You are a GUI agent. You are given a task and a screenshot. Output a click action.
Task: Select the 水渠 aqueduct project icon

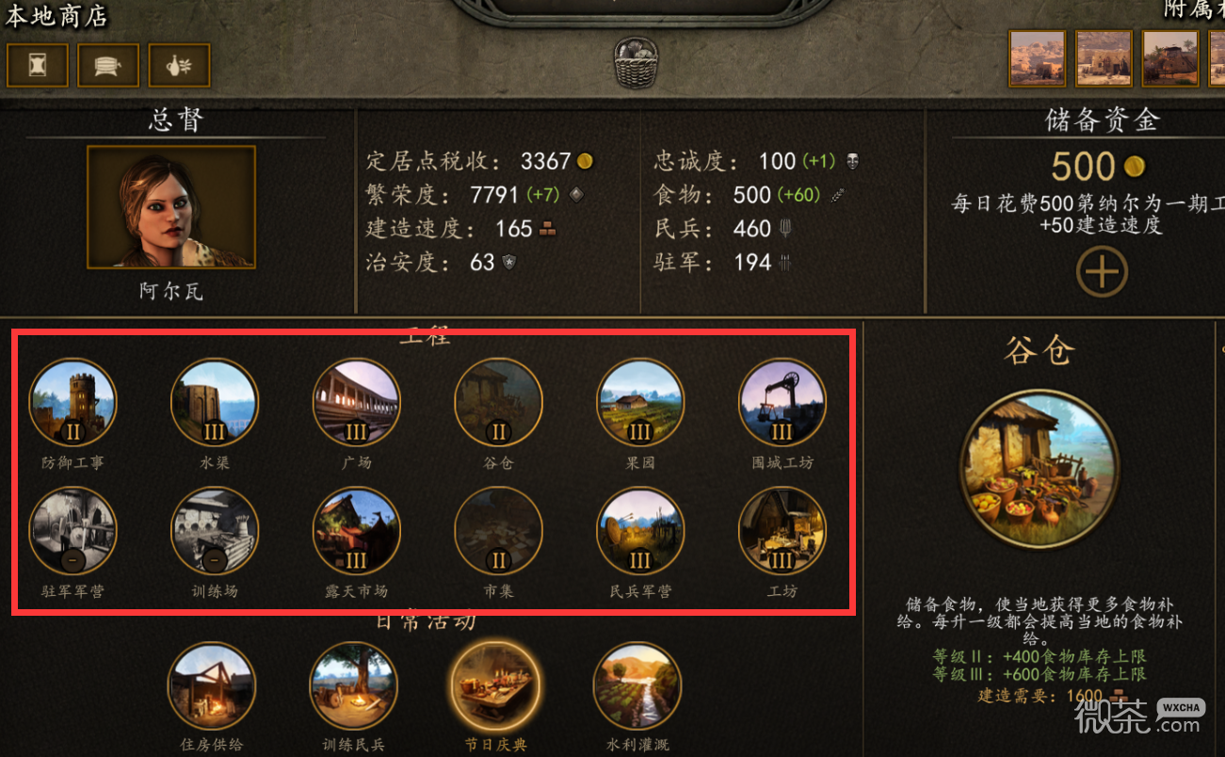pyautogui.click(x=215, y=402)
